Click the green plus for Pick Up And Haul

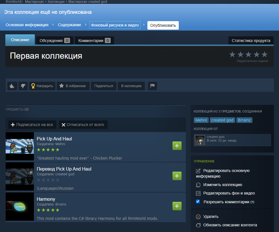177,146
